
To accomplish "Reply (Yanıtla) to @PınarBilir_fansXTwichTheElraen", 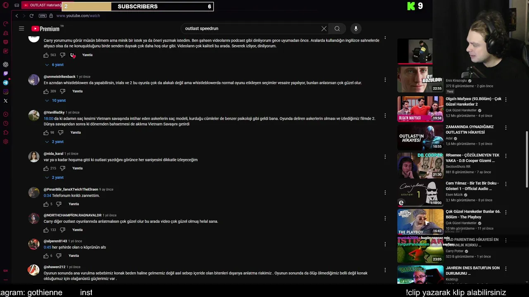I will 74,204.
